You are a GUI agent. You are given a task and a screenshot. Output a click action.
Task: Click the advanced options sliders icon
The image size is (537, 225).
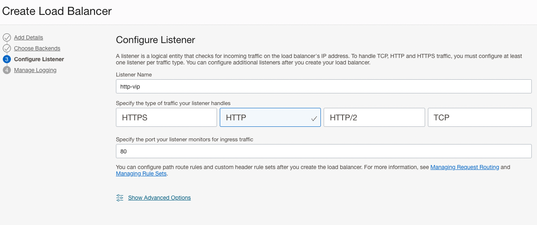[120, 198]
